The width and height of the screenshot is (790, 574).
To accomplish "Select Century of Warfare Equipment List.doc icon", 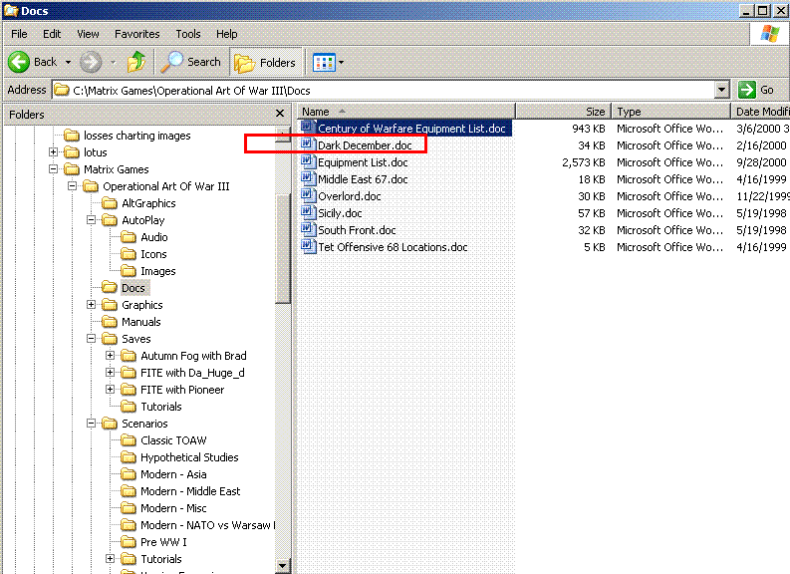I will click(308, 128).
